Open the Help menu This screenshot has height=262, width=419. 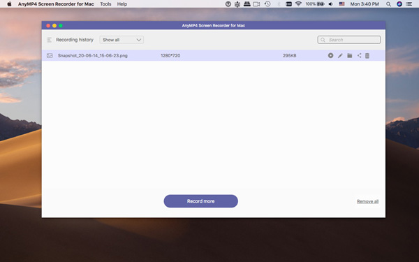tap(122, 4)
